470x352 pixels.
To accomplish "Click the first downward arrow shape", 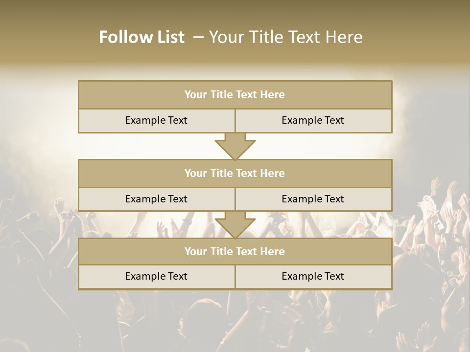I will pos(235,147).
